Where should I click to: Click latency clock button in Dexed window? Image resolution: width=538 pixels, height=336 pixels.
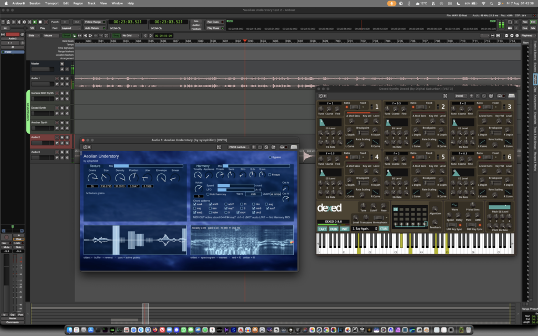pyautogui.click(x=322, y=96)
